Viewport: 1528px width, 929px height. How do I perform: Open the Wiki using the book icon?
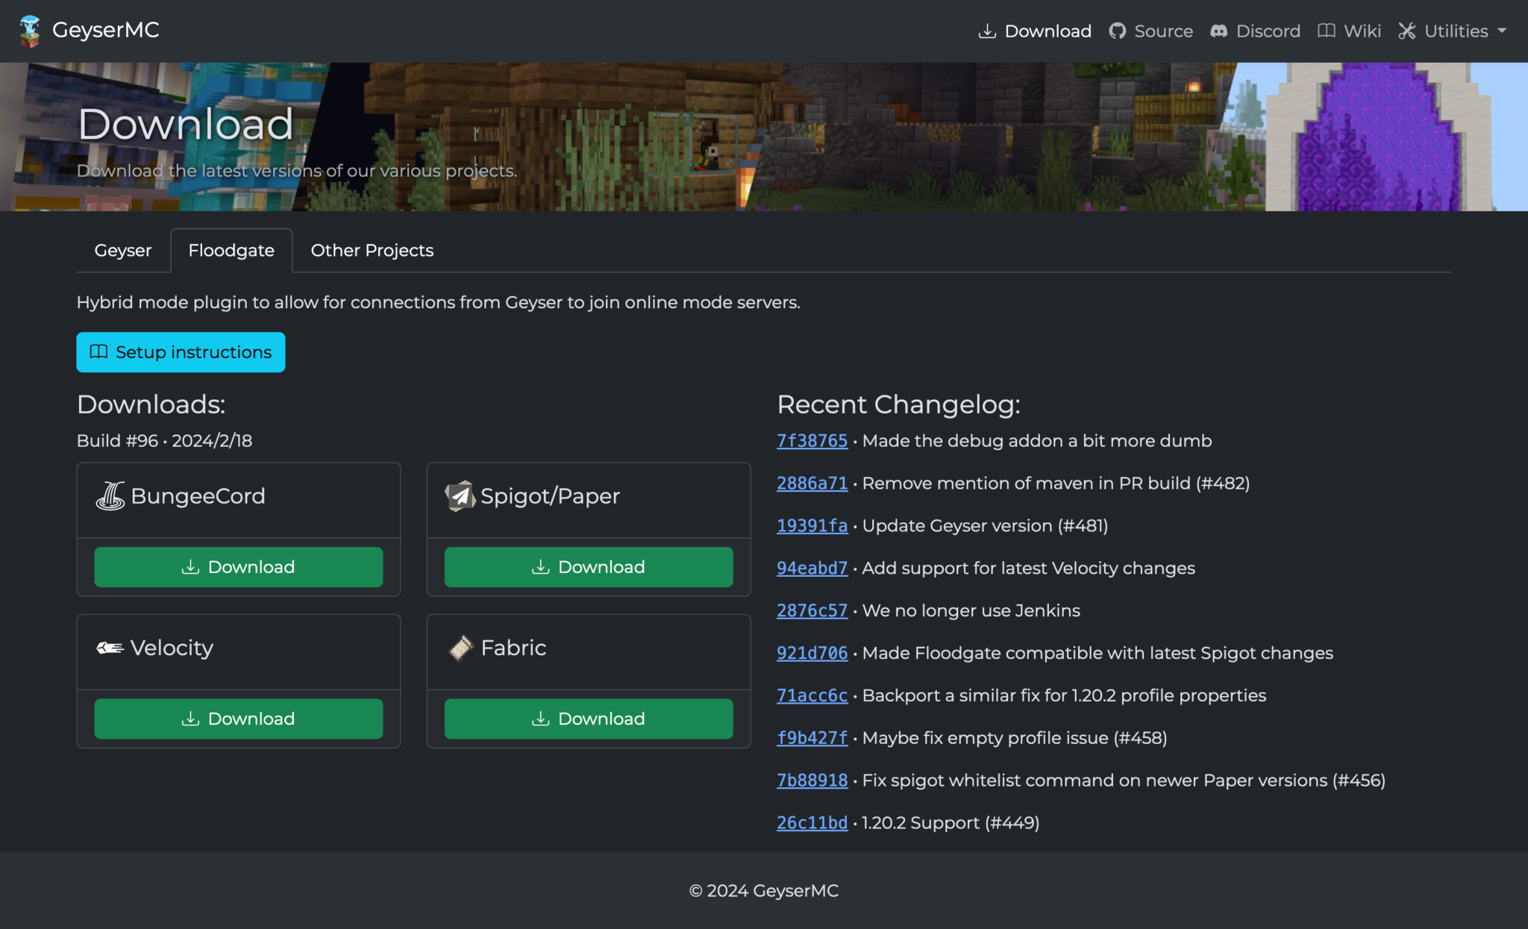tap(1326, 31)
